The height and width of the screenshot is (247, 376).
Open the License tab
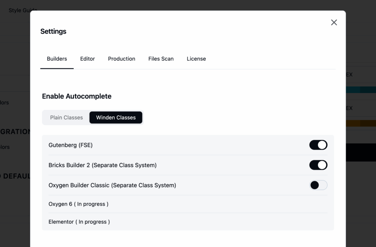point(196,59)
